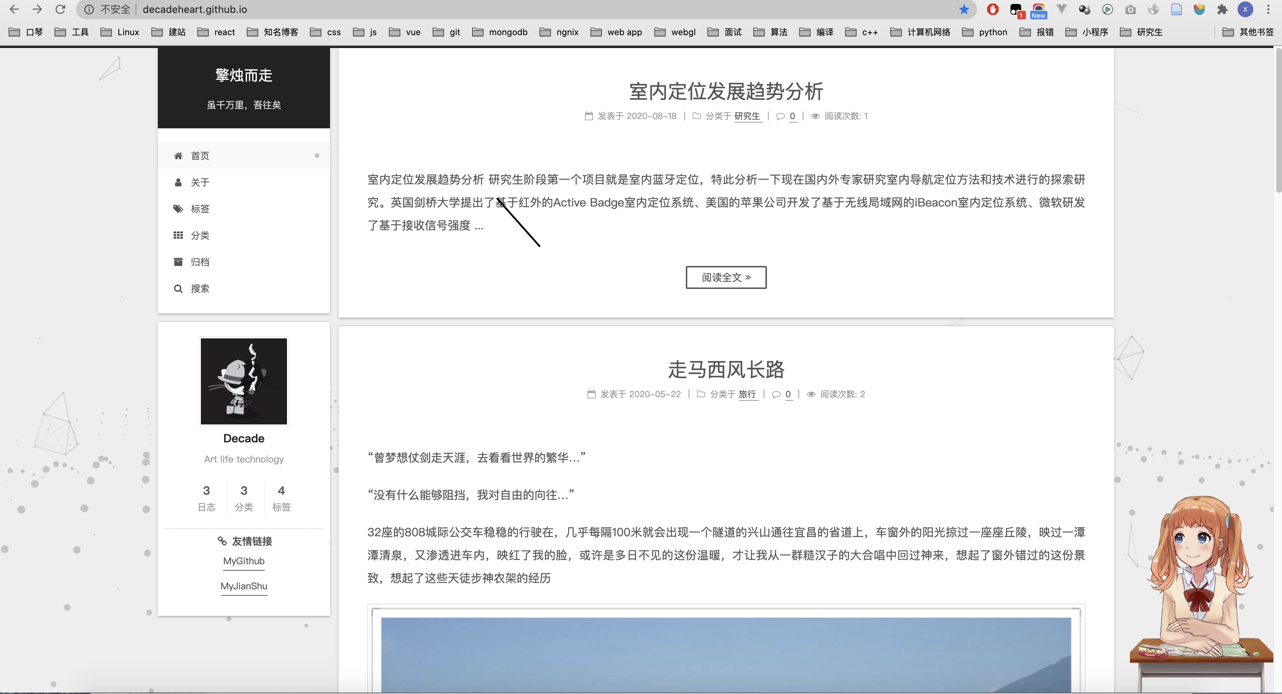The height and width of the screenshot is (694, 1282).
Task: Click the blue bookmark star icon
Action: click(964, 9)
